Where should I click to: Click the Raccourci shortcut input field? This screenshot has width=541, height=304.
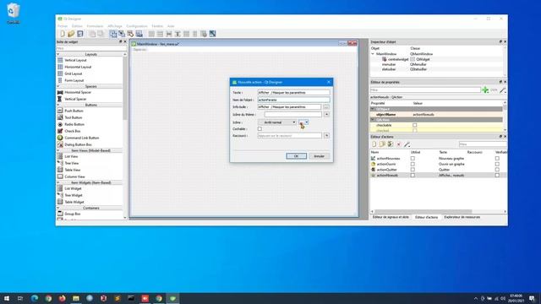(289, 135)
